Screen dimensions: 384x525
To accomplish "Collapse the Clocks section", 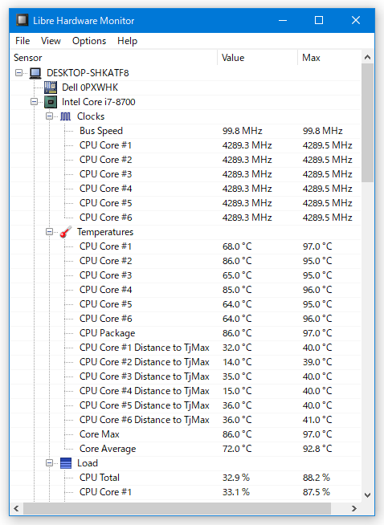I will [50, 116].
